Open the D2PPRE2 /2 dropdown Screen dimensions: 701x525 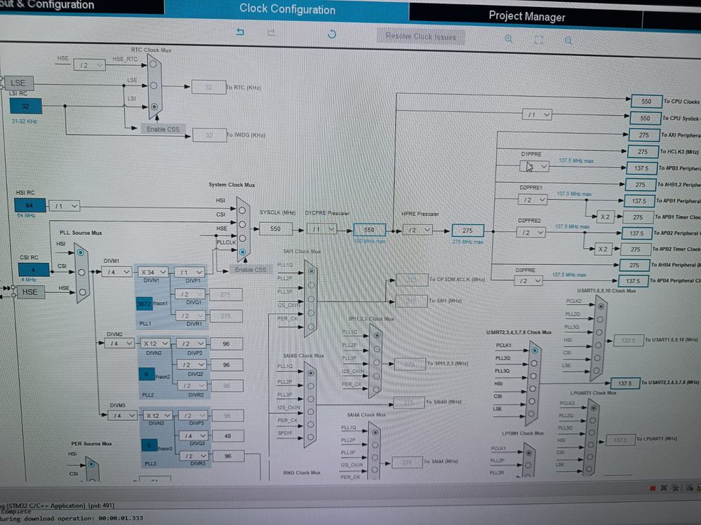[530, 233]
